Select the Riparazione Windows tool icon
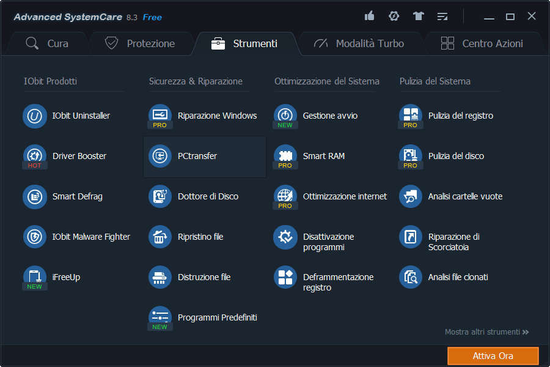The height and width of the screenshot is (367, 550). (x=160, y=116)
